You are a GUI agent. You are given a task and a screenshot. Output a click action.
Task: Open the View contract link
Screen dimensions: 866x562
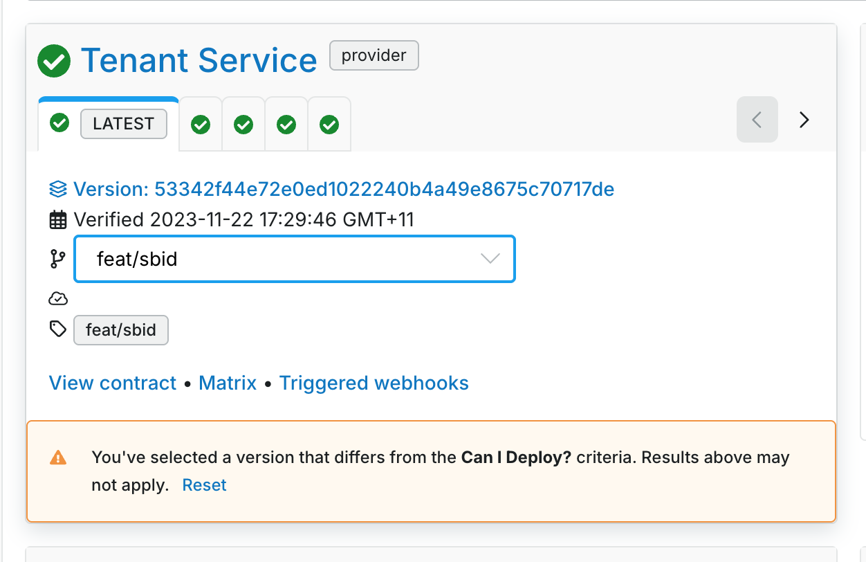pyautogui.click(x=112, y=382)
